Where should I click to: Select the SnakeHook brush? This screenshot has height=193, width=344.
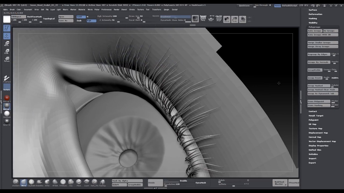[39, 183]
